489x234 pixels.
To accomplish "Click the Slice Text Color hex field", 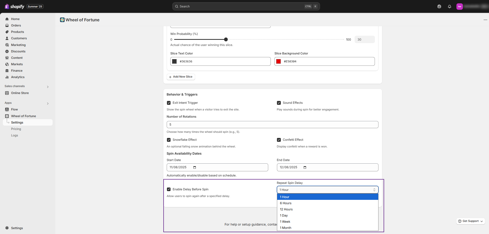I will pyautogui.click(x=220, y=61).
